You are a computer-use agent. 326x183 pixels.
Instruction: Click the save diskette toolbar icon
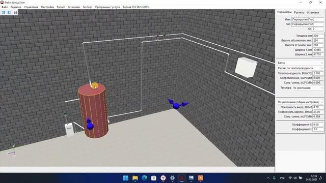(15, 12)
